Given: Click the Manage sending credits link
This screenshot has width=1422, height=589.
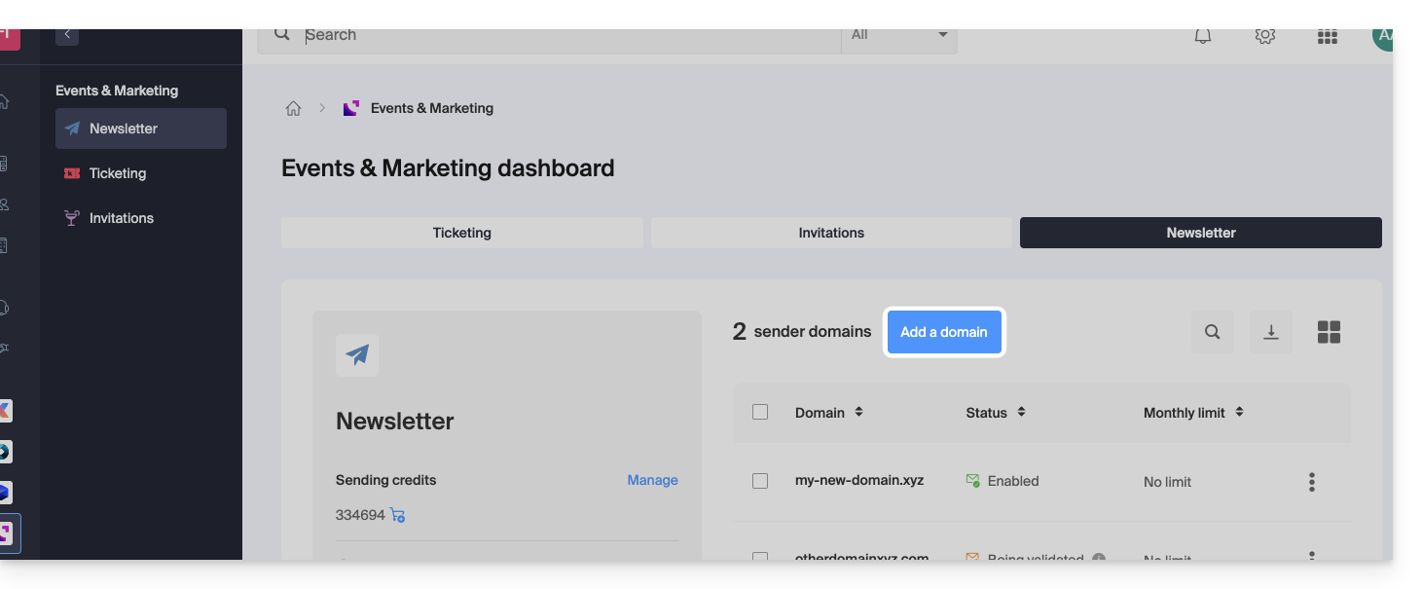Looking at the screenshot, I should click(x=652, y=480).
